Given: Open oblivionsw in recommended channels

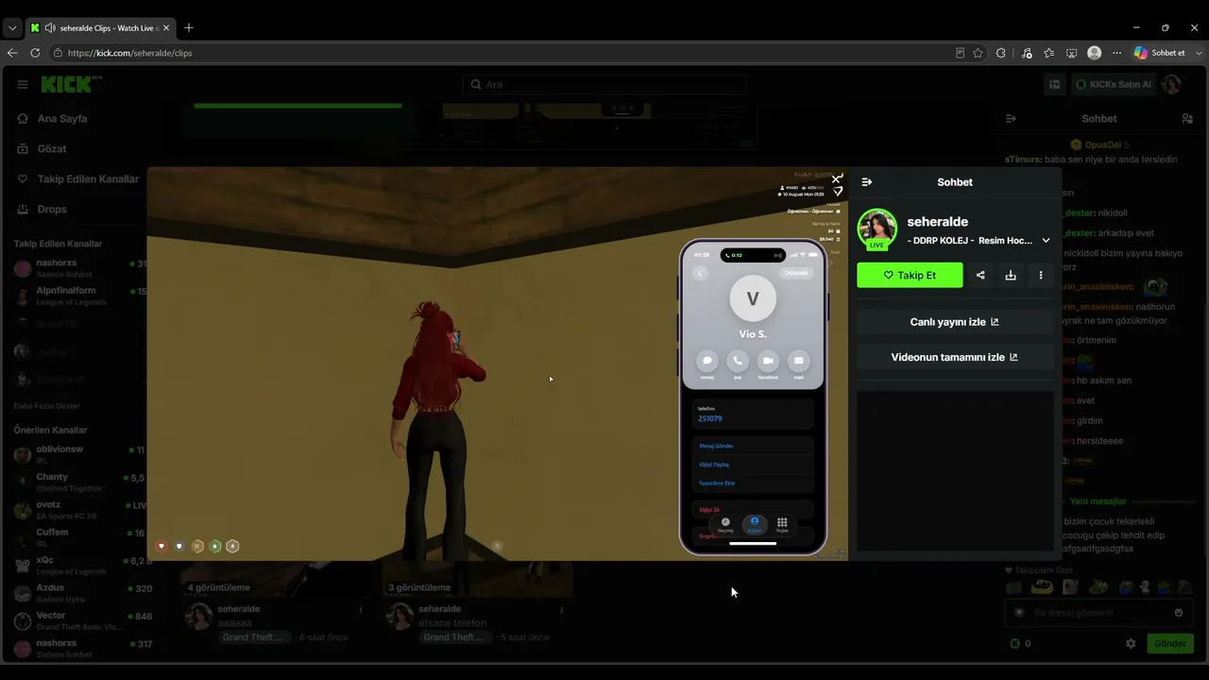Looking at the screenshot, I should click(x=77, y=454).
